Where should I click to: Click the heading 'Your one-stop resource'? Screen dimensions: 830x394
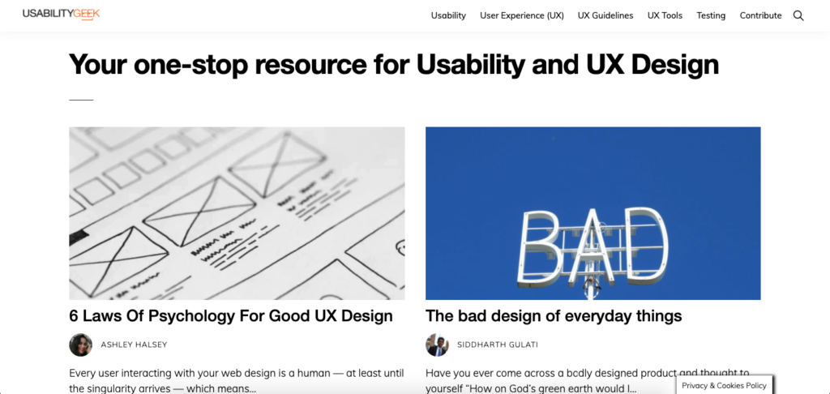(394, 65)
